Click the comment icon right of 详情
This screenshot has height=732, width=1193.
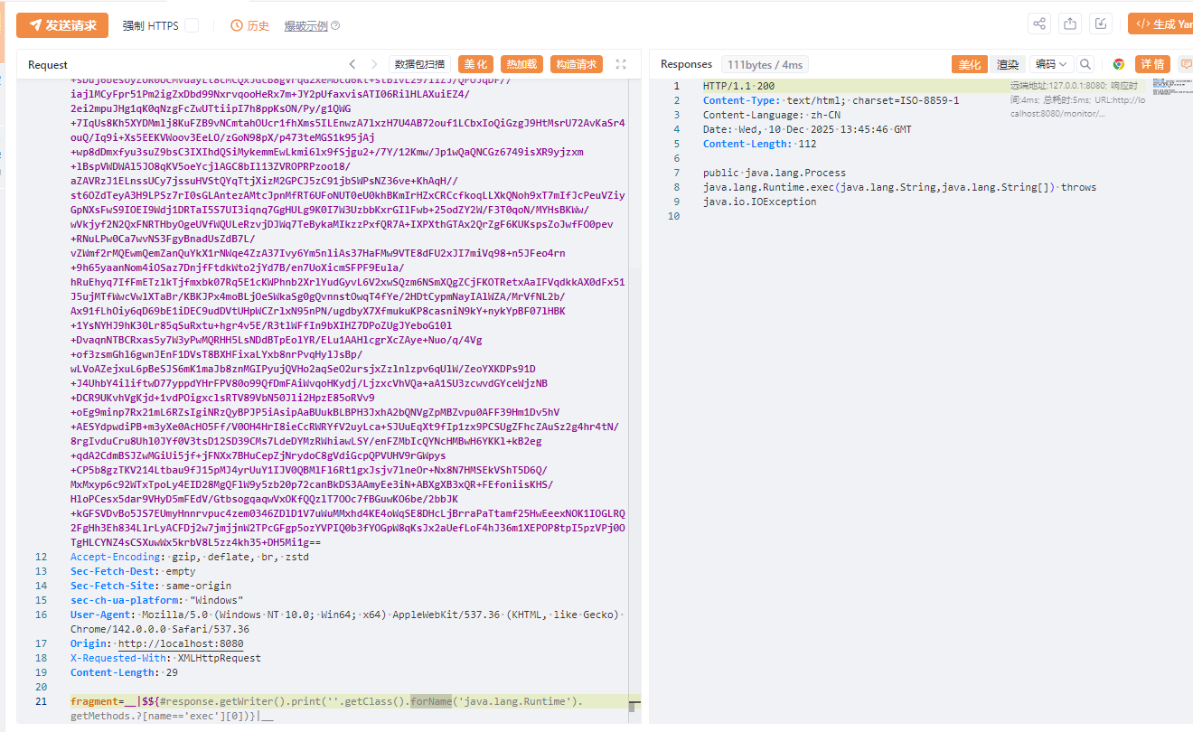pyautogui.click(x=1185, y=64)
